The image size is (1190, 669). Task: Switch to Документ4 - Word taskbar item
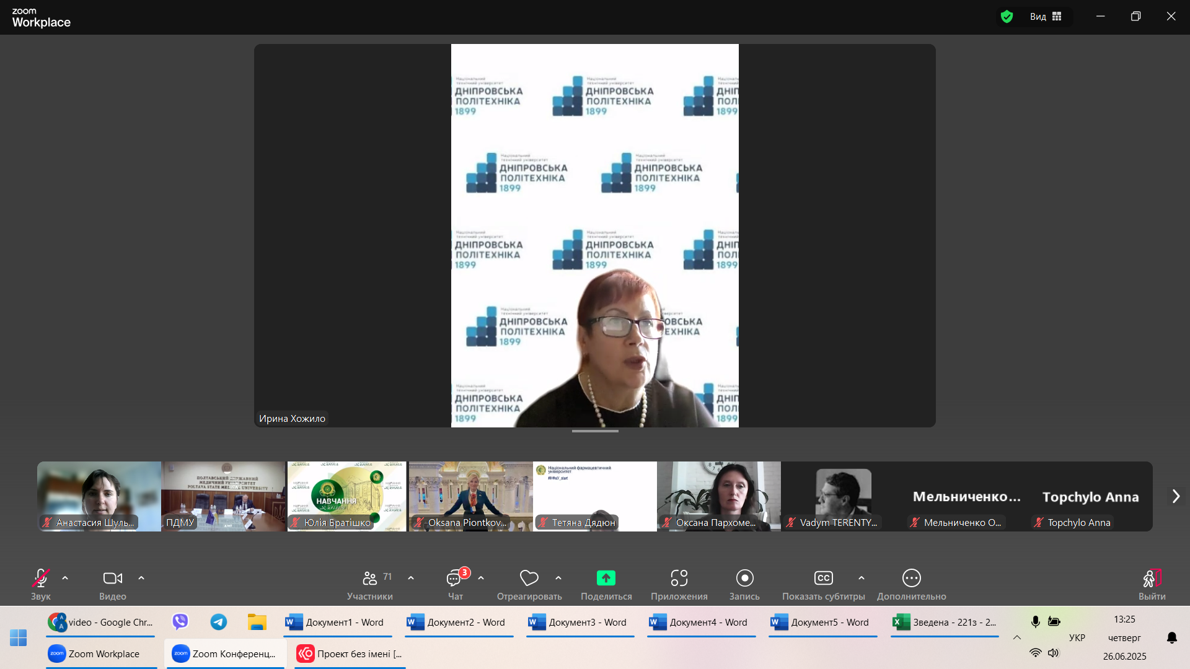point(702,622)
